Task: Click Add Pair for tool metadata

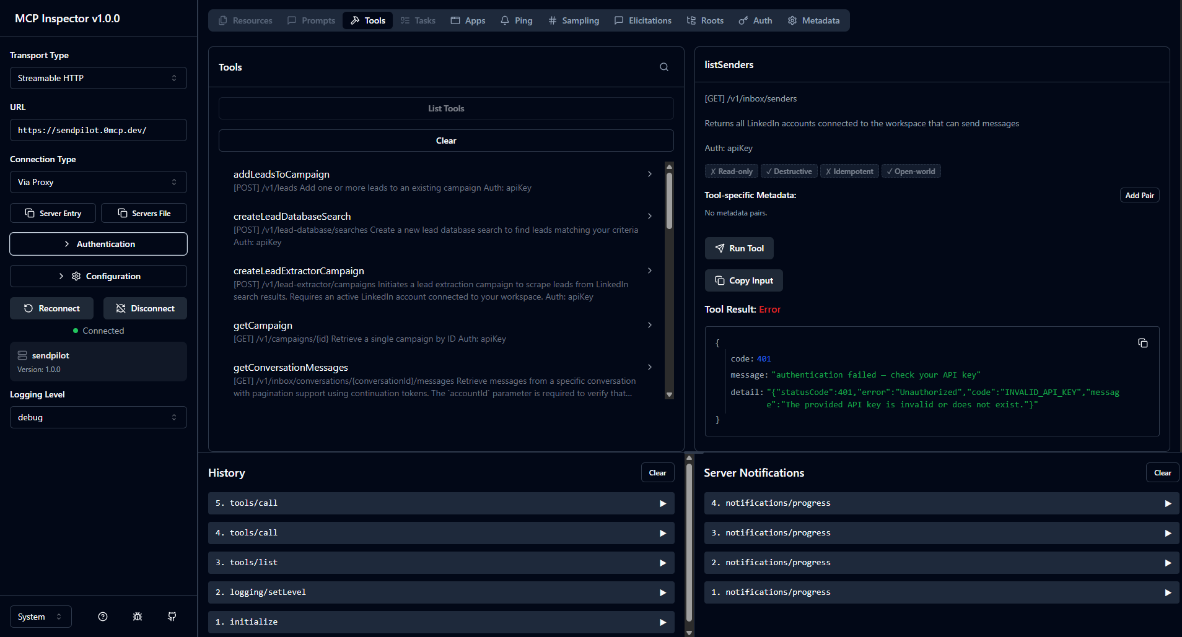Action: tap(1140, 195)
